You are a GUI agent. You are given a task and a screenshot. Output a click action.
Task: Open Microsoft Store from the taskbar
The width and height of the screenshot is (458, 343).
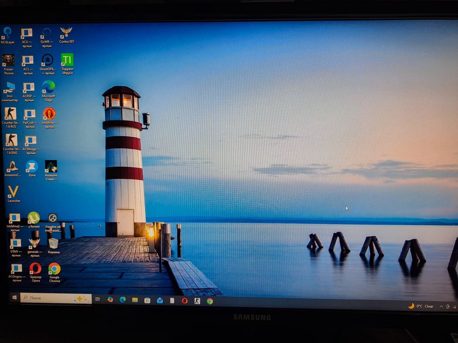[x=147, y=300]
